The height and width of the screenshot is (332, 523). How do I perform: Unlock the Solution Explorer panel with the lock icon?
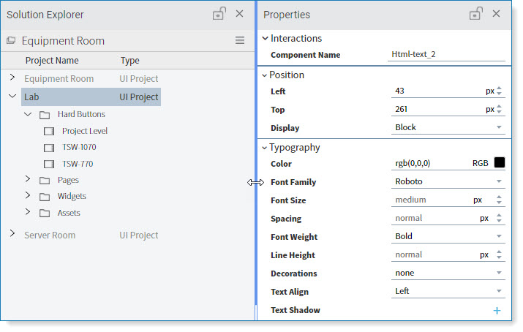click(219, 14)
